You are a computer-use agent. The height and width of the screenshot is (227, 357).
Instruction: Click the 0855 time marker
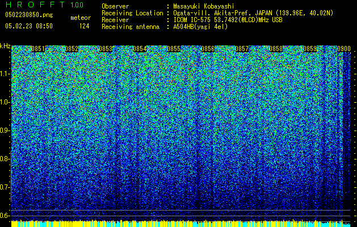(174, 49)
